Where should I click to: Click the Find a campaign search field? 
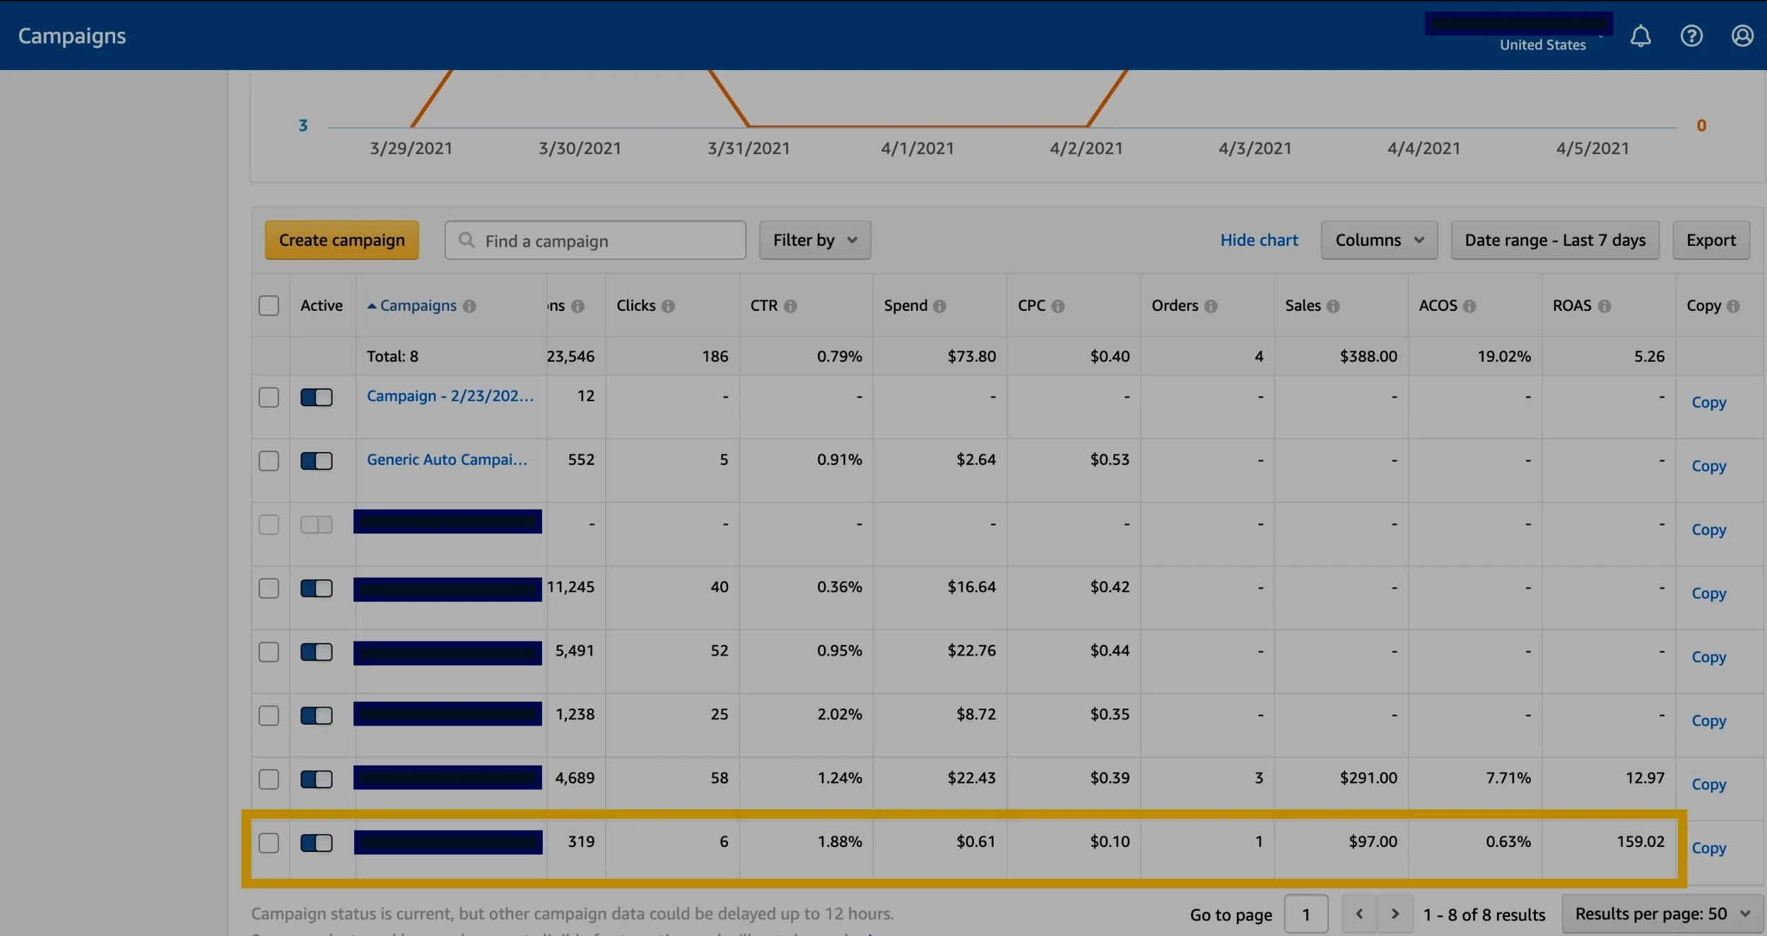pos(595,241)
